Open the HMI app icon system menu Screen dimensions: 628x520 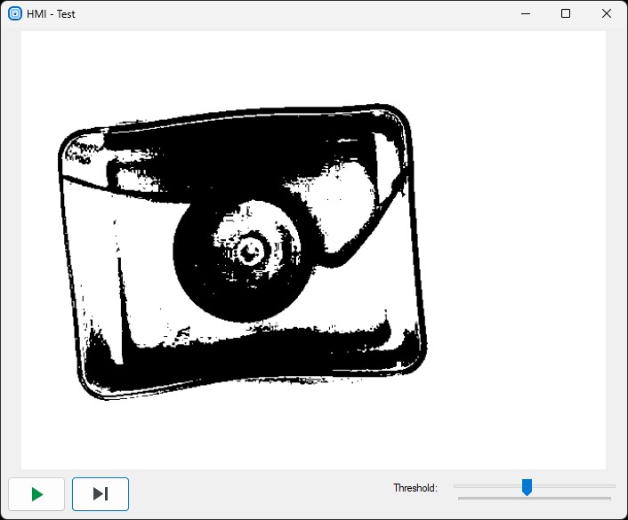(14, 13)
